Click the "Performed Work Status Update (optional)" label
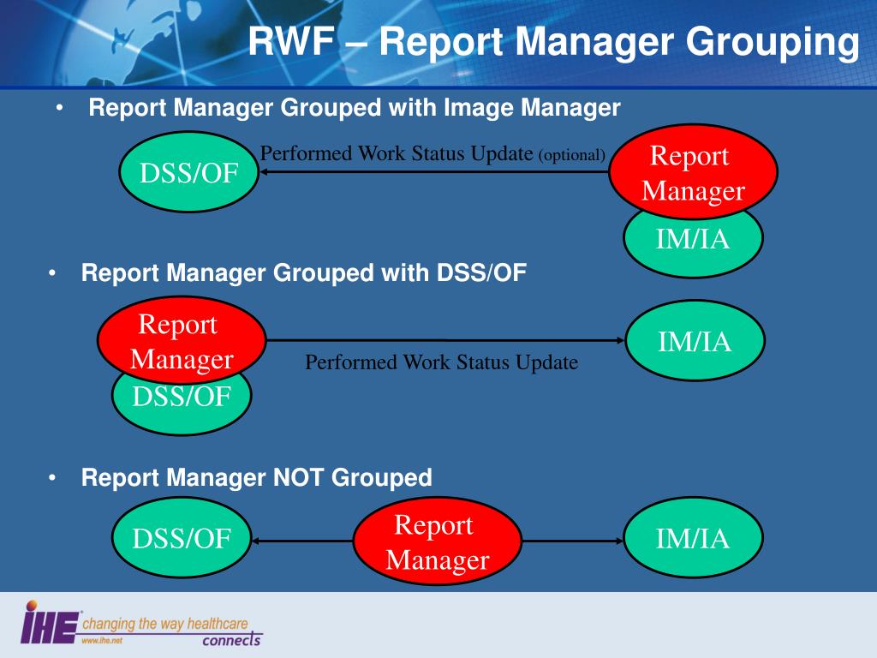Image resolution: width=877 pixels, height=658 pixels. click(x=433, y=153)
